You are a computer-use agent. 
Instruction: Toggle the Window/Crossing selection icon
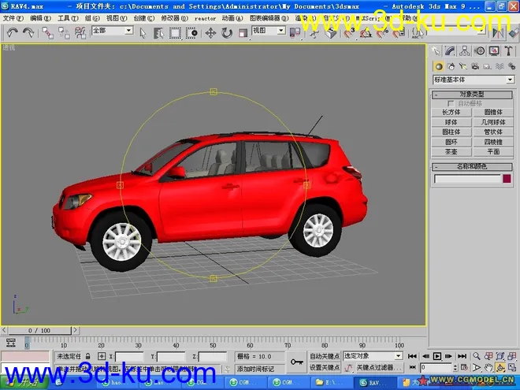(191, 33)
